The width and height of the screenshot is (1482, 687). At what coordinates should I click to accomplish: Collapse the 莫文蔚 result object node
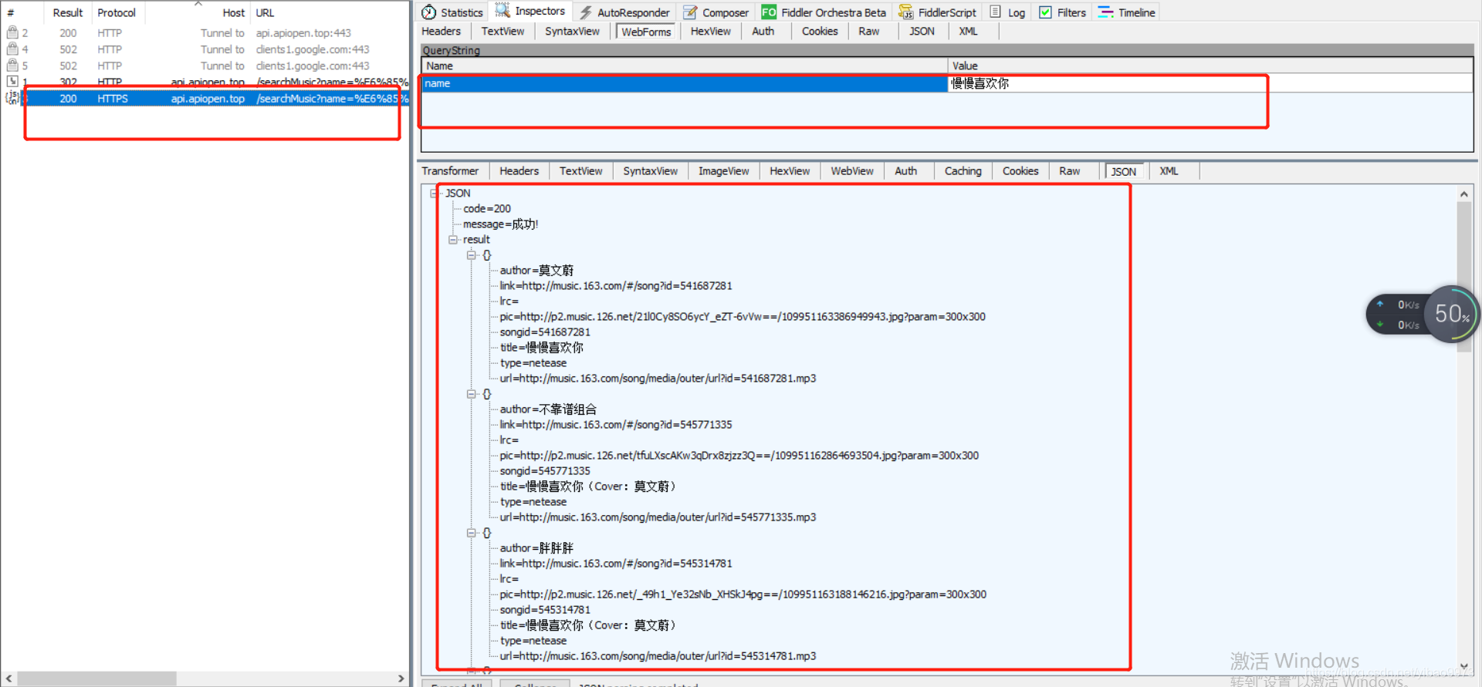click(x=472, y=255)
